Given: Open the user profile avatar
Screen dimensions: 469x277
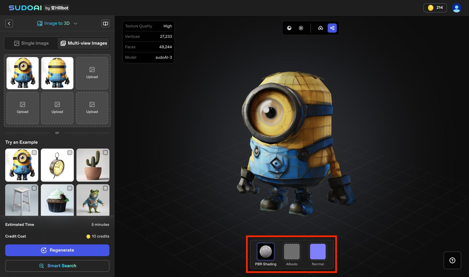Looking at the screenshot, I should 457,8.
